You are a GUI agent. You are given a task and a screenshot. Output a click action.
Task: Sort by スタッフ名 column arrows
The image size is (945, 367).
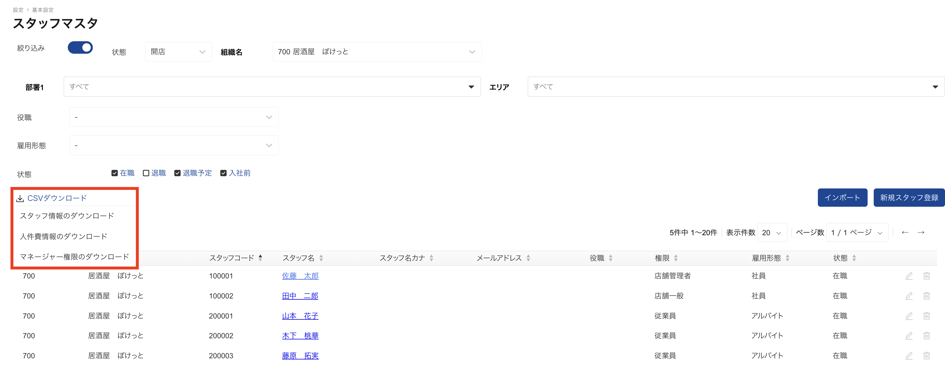321,258
